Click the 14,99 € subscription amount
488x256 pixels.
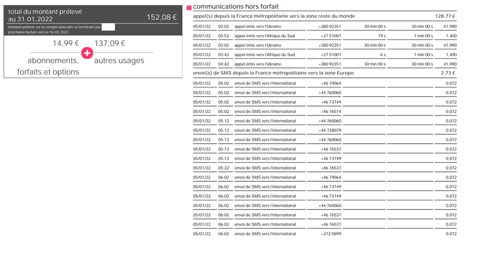tap(66, 43)
